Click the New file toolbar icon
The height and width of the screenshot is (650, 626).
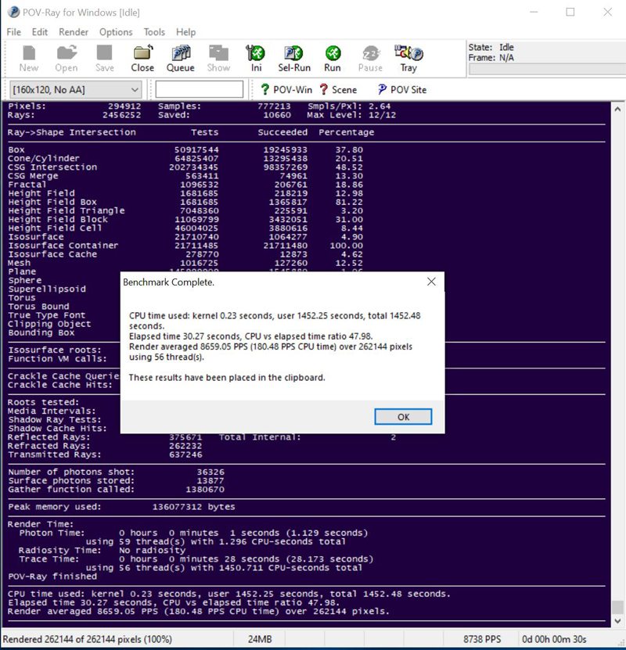point(29,59)
